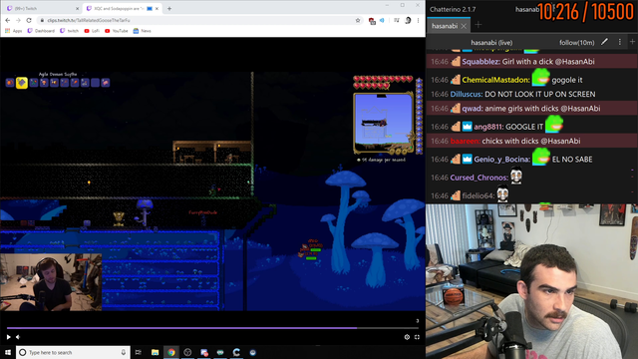This screenshot has width=638, height=359.
Task: Open the Windows Start menu
Action: [8, 352]
